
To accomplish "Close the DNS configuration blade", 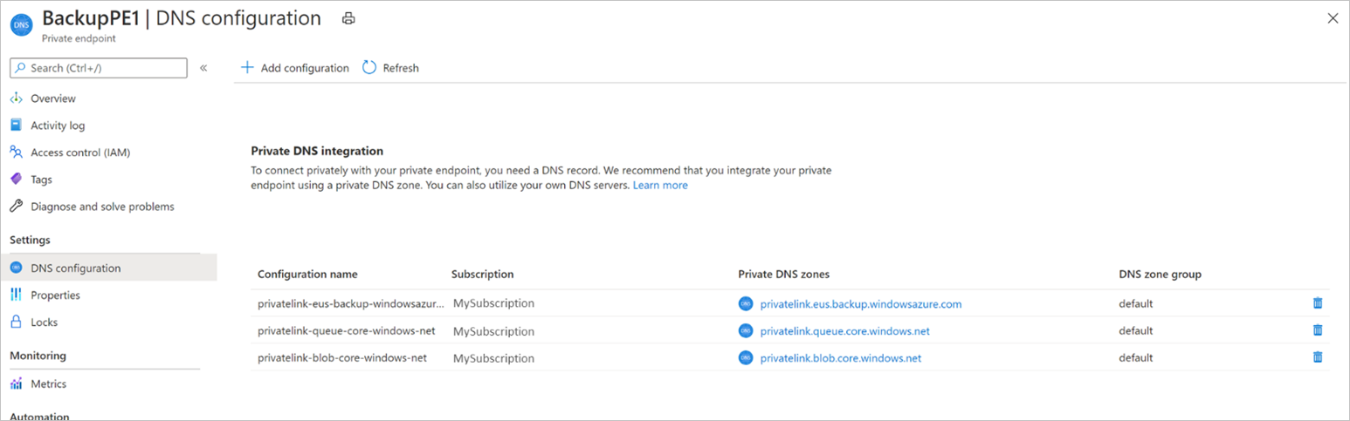I will pos(1333,18).
